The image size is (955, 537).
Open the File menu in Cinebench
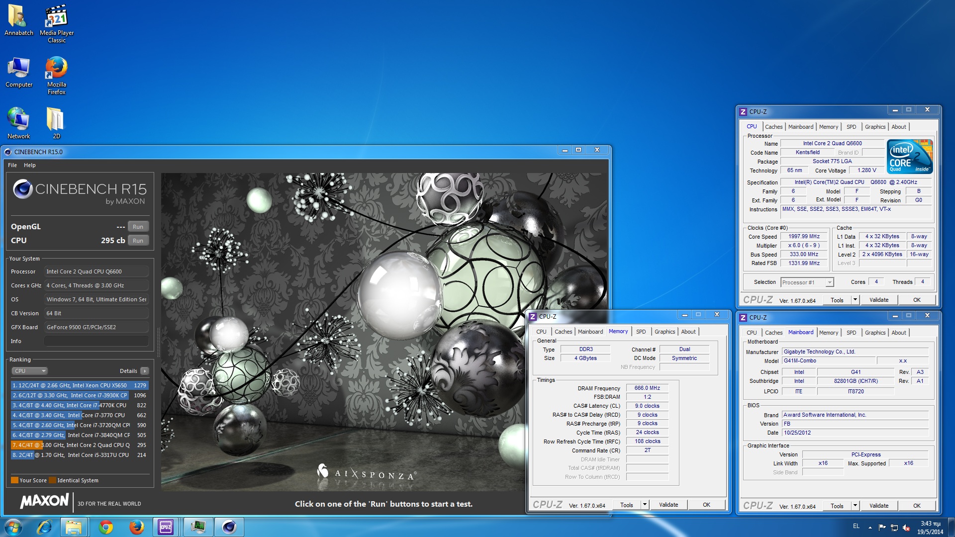tap(12, 165)
